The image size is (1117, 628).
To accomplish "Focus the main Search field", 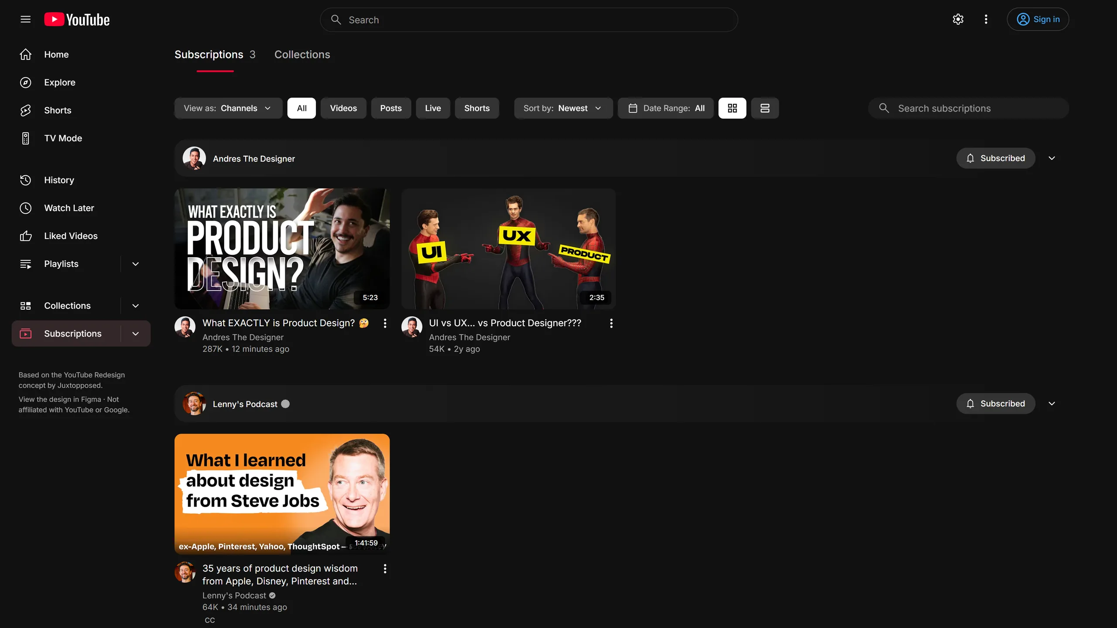I will coord(529,20).
